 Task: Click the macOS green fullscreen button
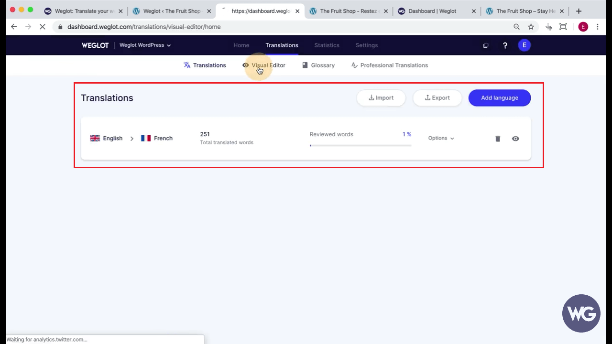point(30,10)
